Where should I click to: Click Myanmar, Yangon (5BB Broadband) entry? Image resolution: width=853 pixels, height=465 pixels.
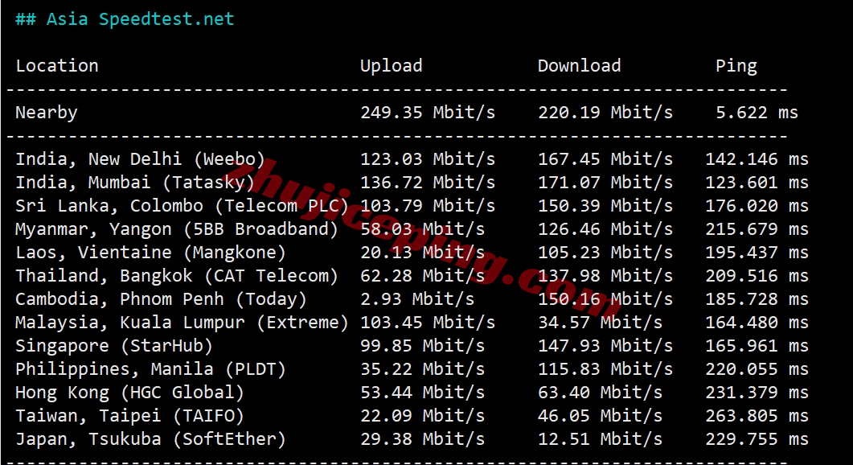pos(177,229)
